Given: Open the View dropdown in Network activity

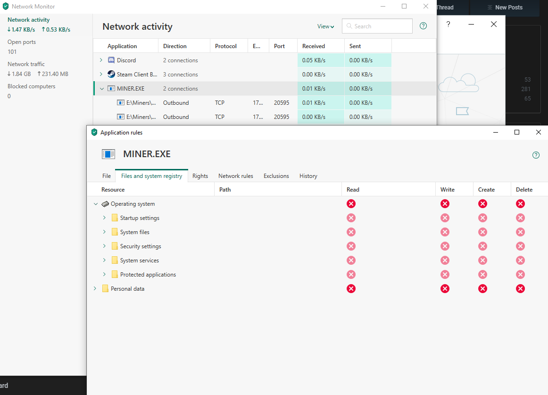Looking at the screenshot, I should point(326,26).
